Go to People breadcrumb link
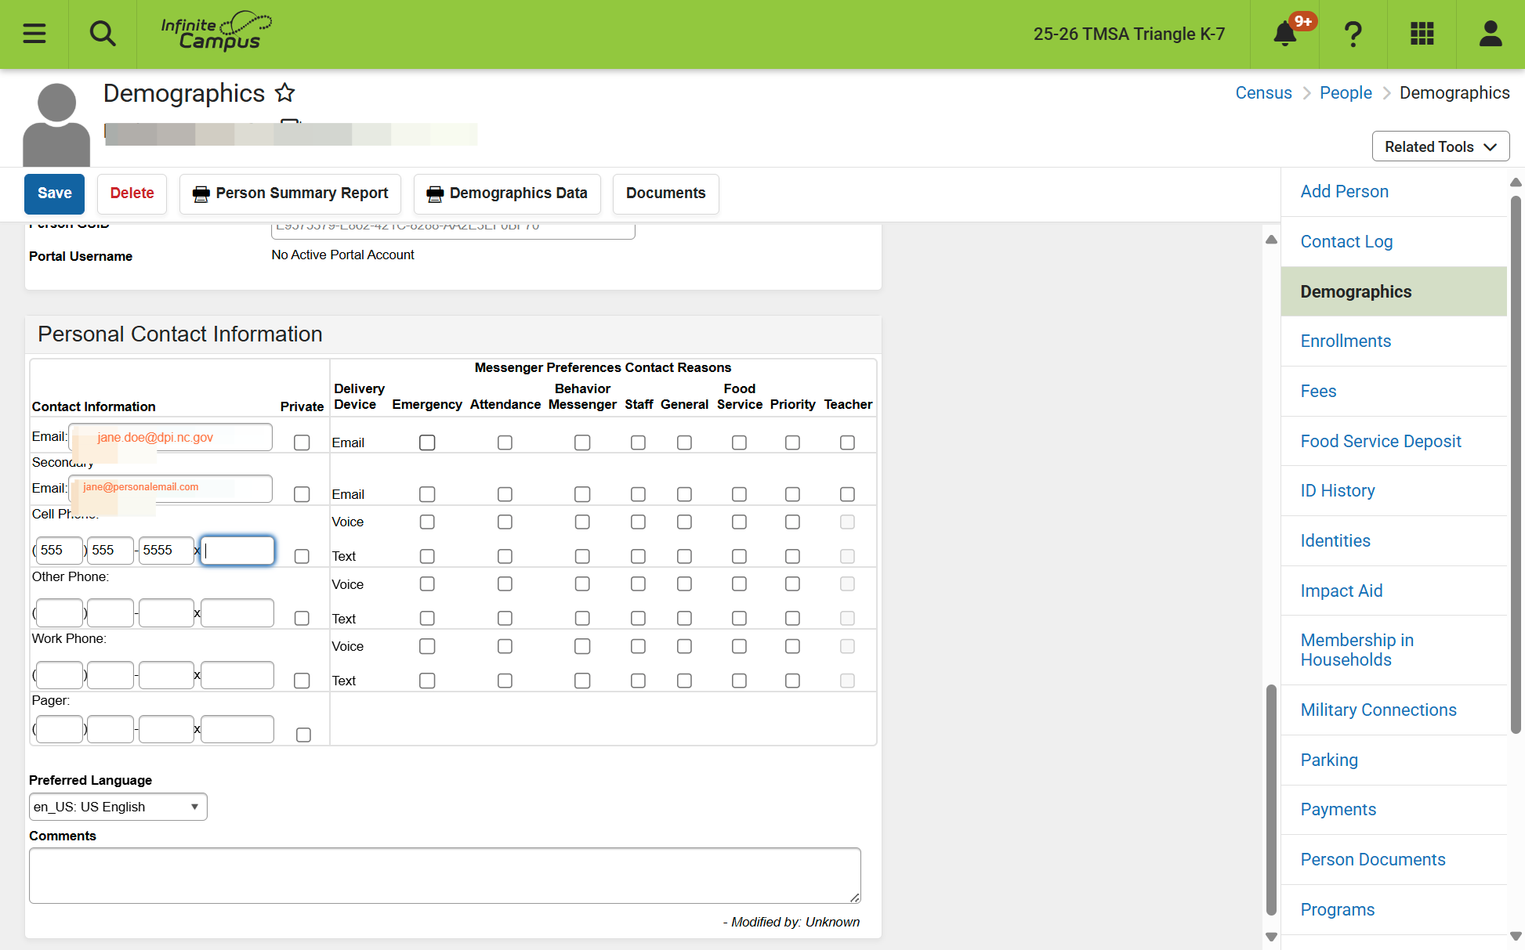This screenshot has height=950, width=1525. tap(1346, 92)
